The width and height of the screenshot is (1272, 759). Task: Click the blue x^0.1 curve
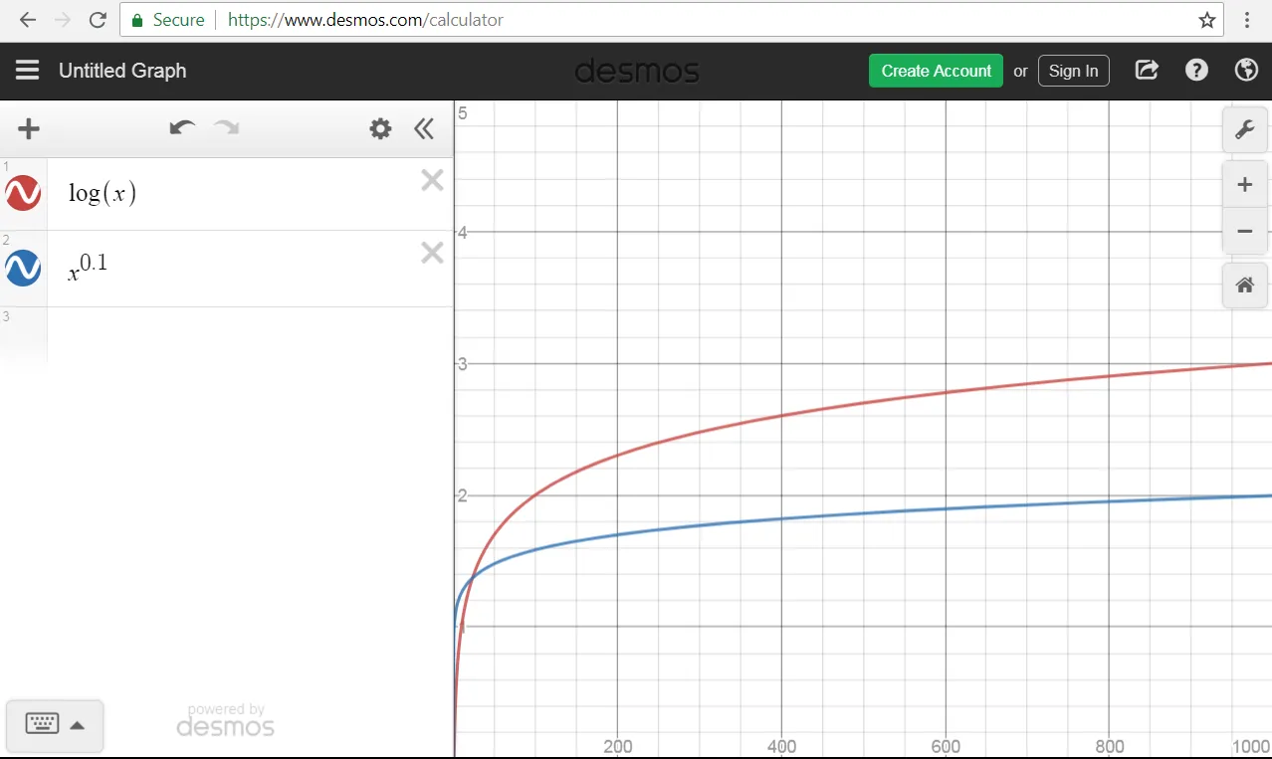pos(782,518)
